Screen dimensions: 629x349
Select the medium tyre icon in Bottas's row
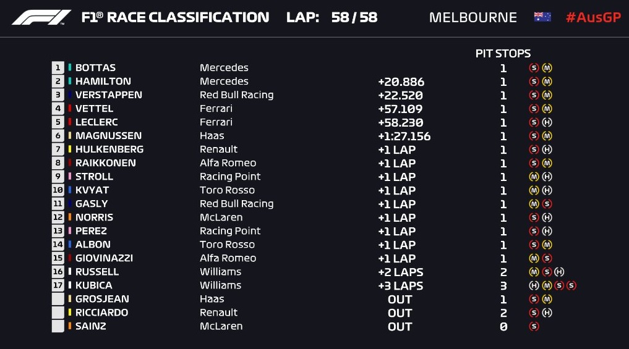point(547,68)
